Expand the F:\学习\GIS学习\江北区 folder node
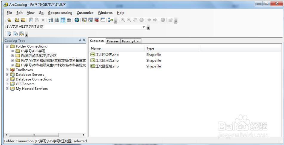This screenshot has height=145, width=284. pos(12,56)
